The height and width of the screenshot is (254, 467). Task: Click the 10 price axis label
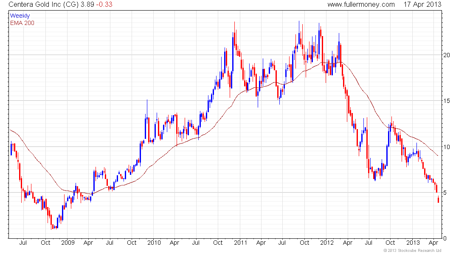[x=447, y=147]
